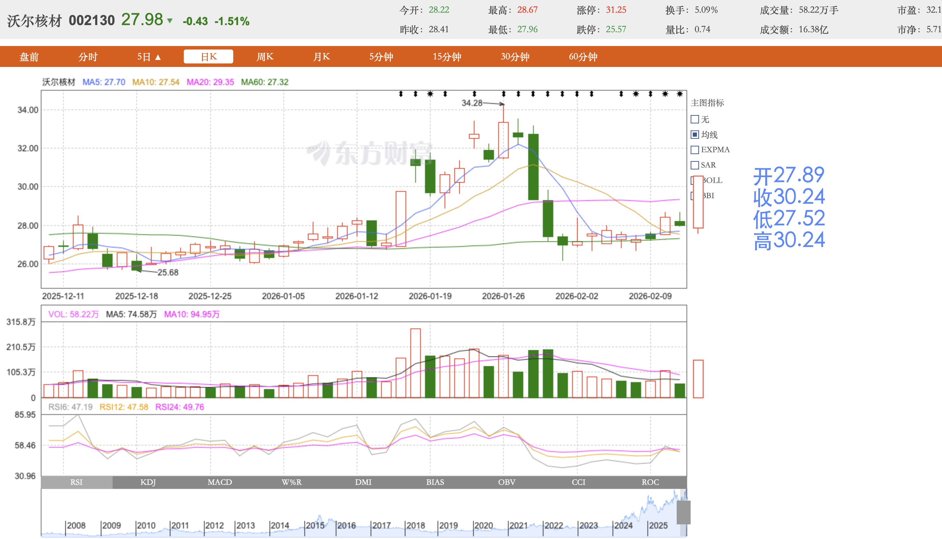Click the leftmost event marker above the chart
Viewport: 942px width, 539px height.
(x=401, y=94)
